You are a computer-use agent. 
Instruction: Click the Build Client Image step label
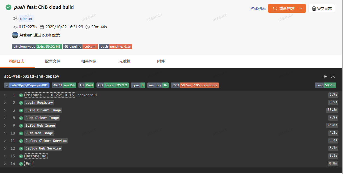coord(43,110)
